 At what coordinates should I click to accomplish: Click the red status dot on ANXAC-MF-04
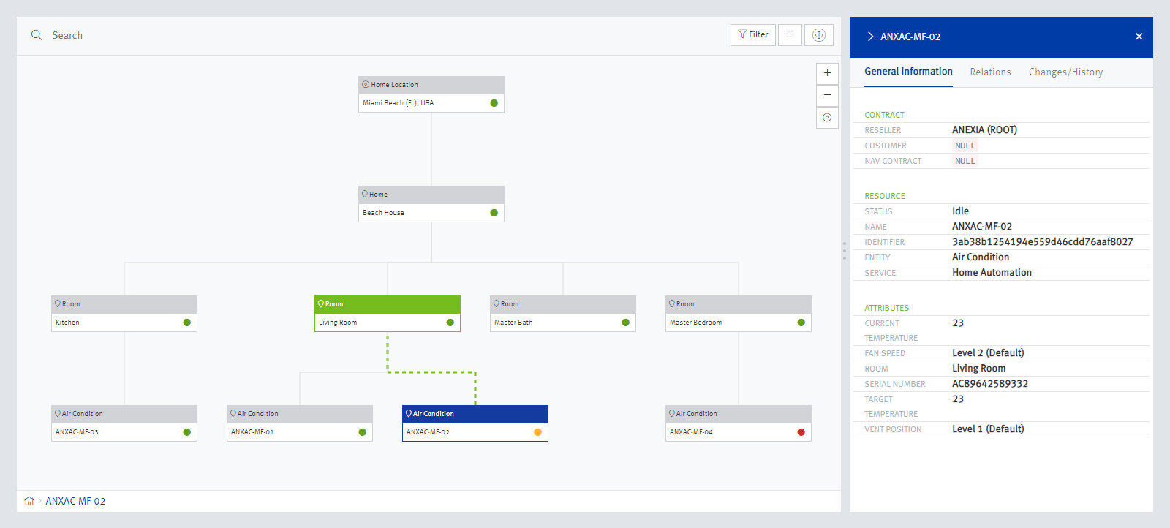tap(801, 432)
